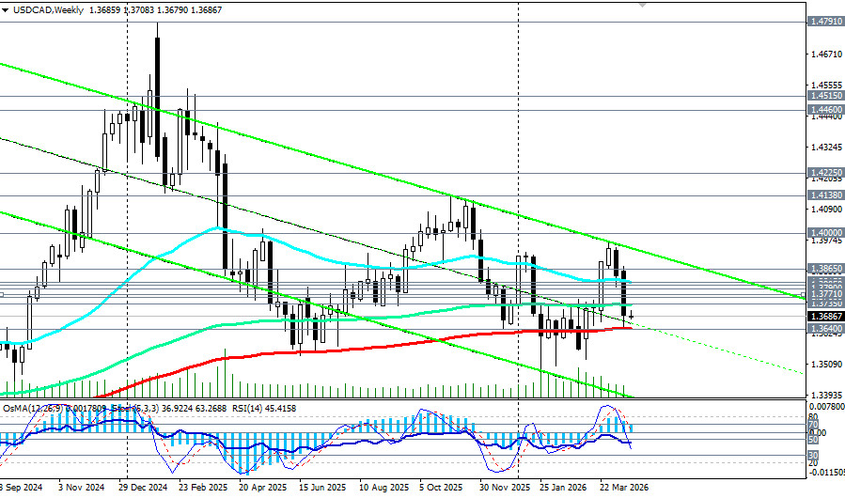
Task: Click the horizontal line handle square at right edge
Action: click(x=804, y=294)
